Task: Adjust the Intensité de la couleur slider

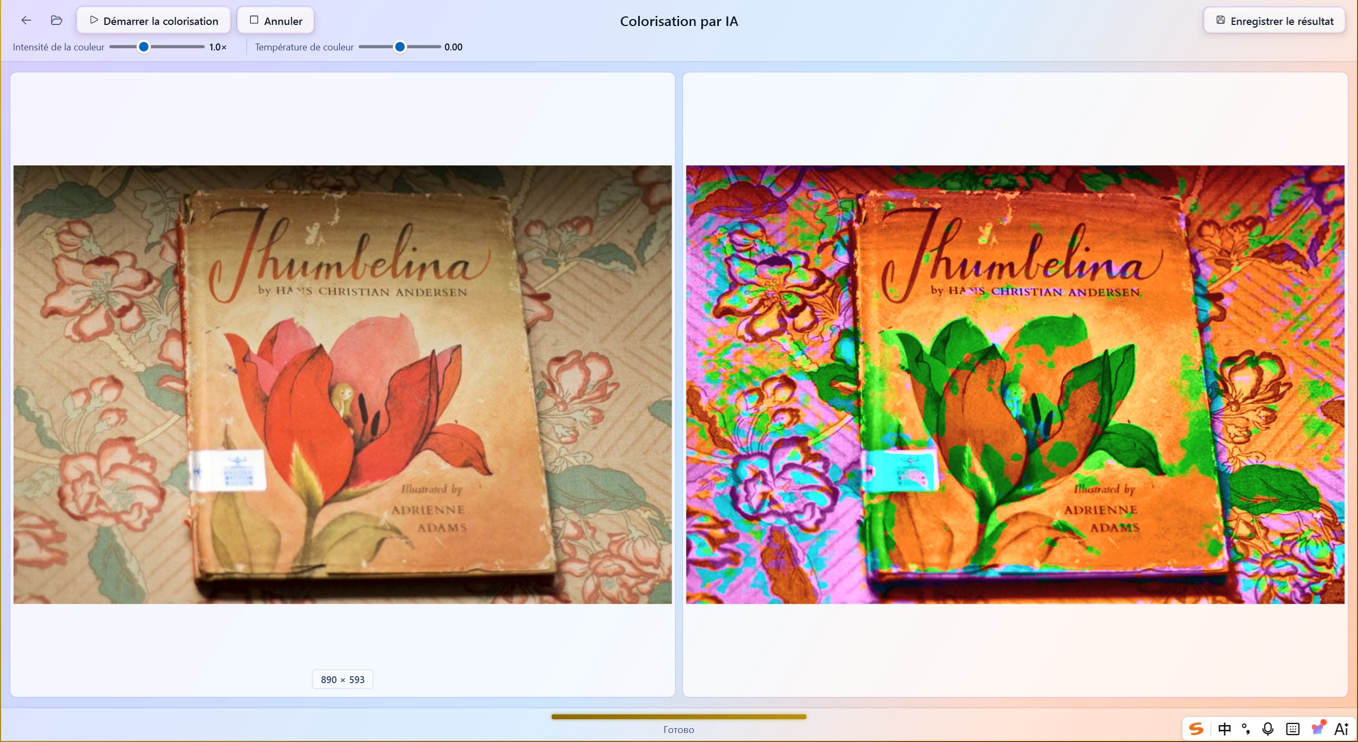Action: pos(157,47)
